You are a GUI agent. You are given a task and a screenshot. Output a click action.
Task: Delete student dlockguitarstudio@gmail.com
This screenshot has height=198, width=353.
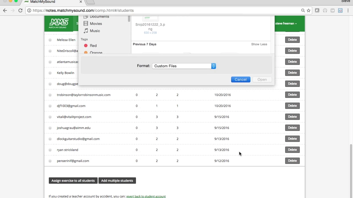pyautogui.click(x=292, y=139)
